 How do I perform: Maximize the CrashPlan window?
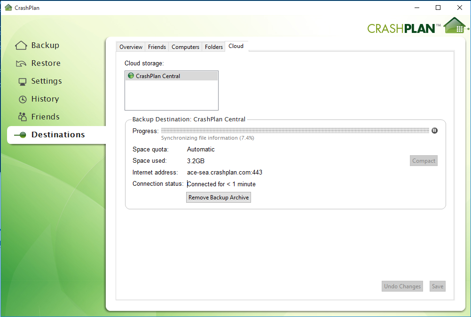coord(438,8)
